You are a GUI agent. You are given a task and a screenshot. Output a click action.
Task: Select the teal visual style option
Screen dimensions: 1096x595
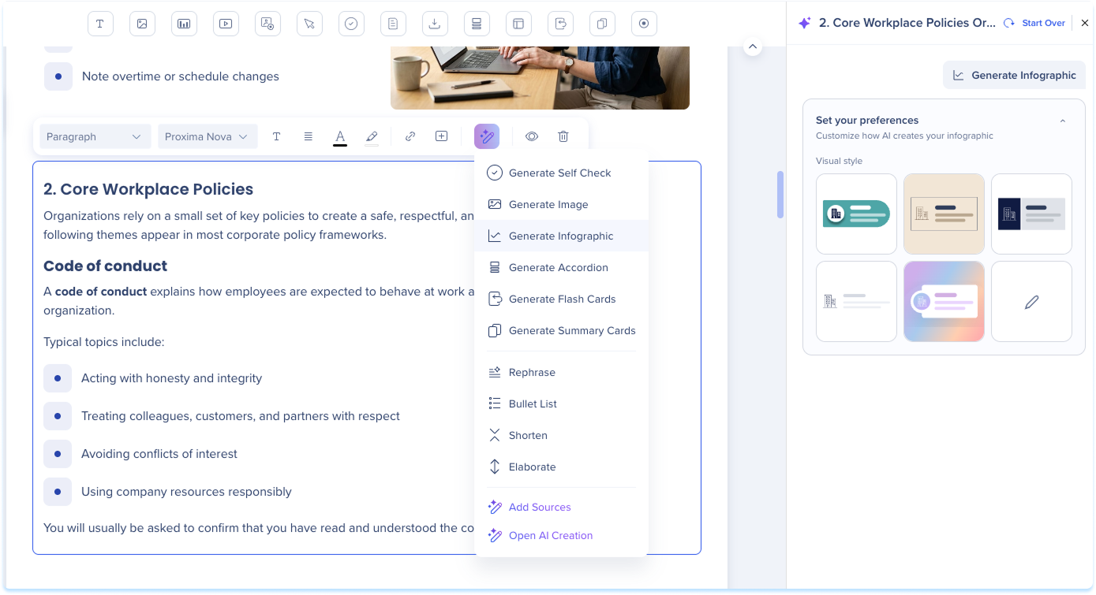[856, 214]
